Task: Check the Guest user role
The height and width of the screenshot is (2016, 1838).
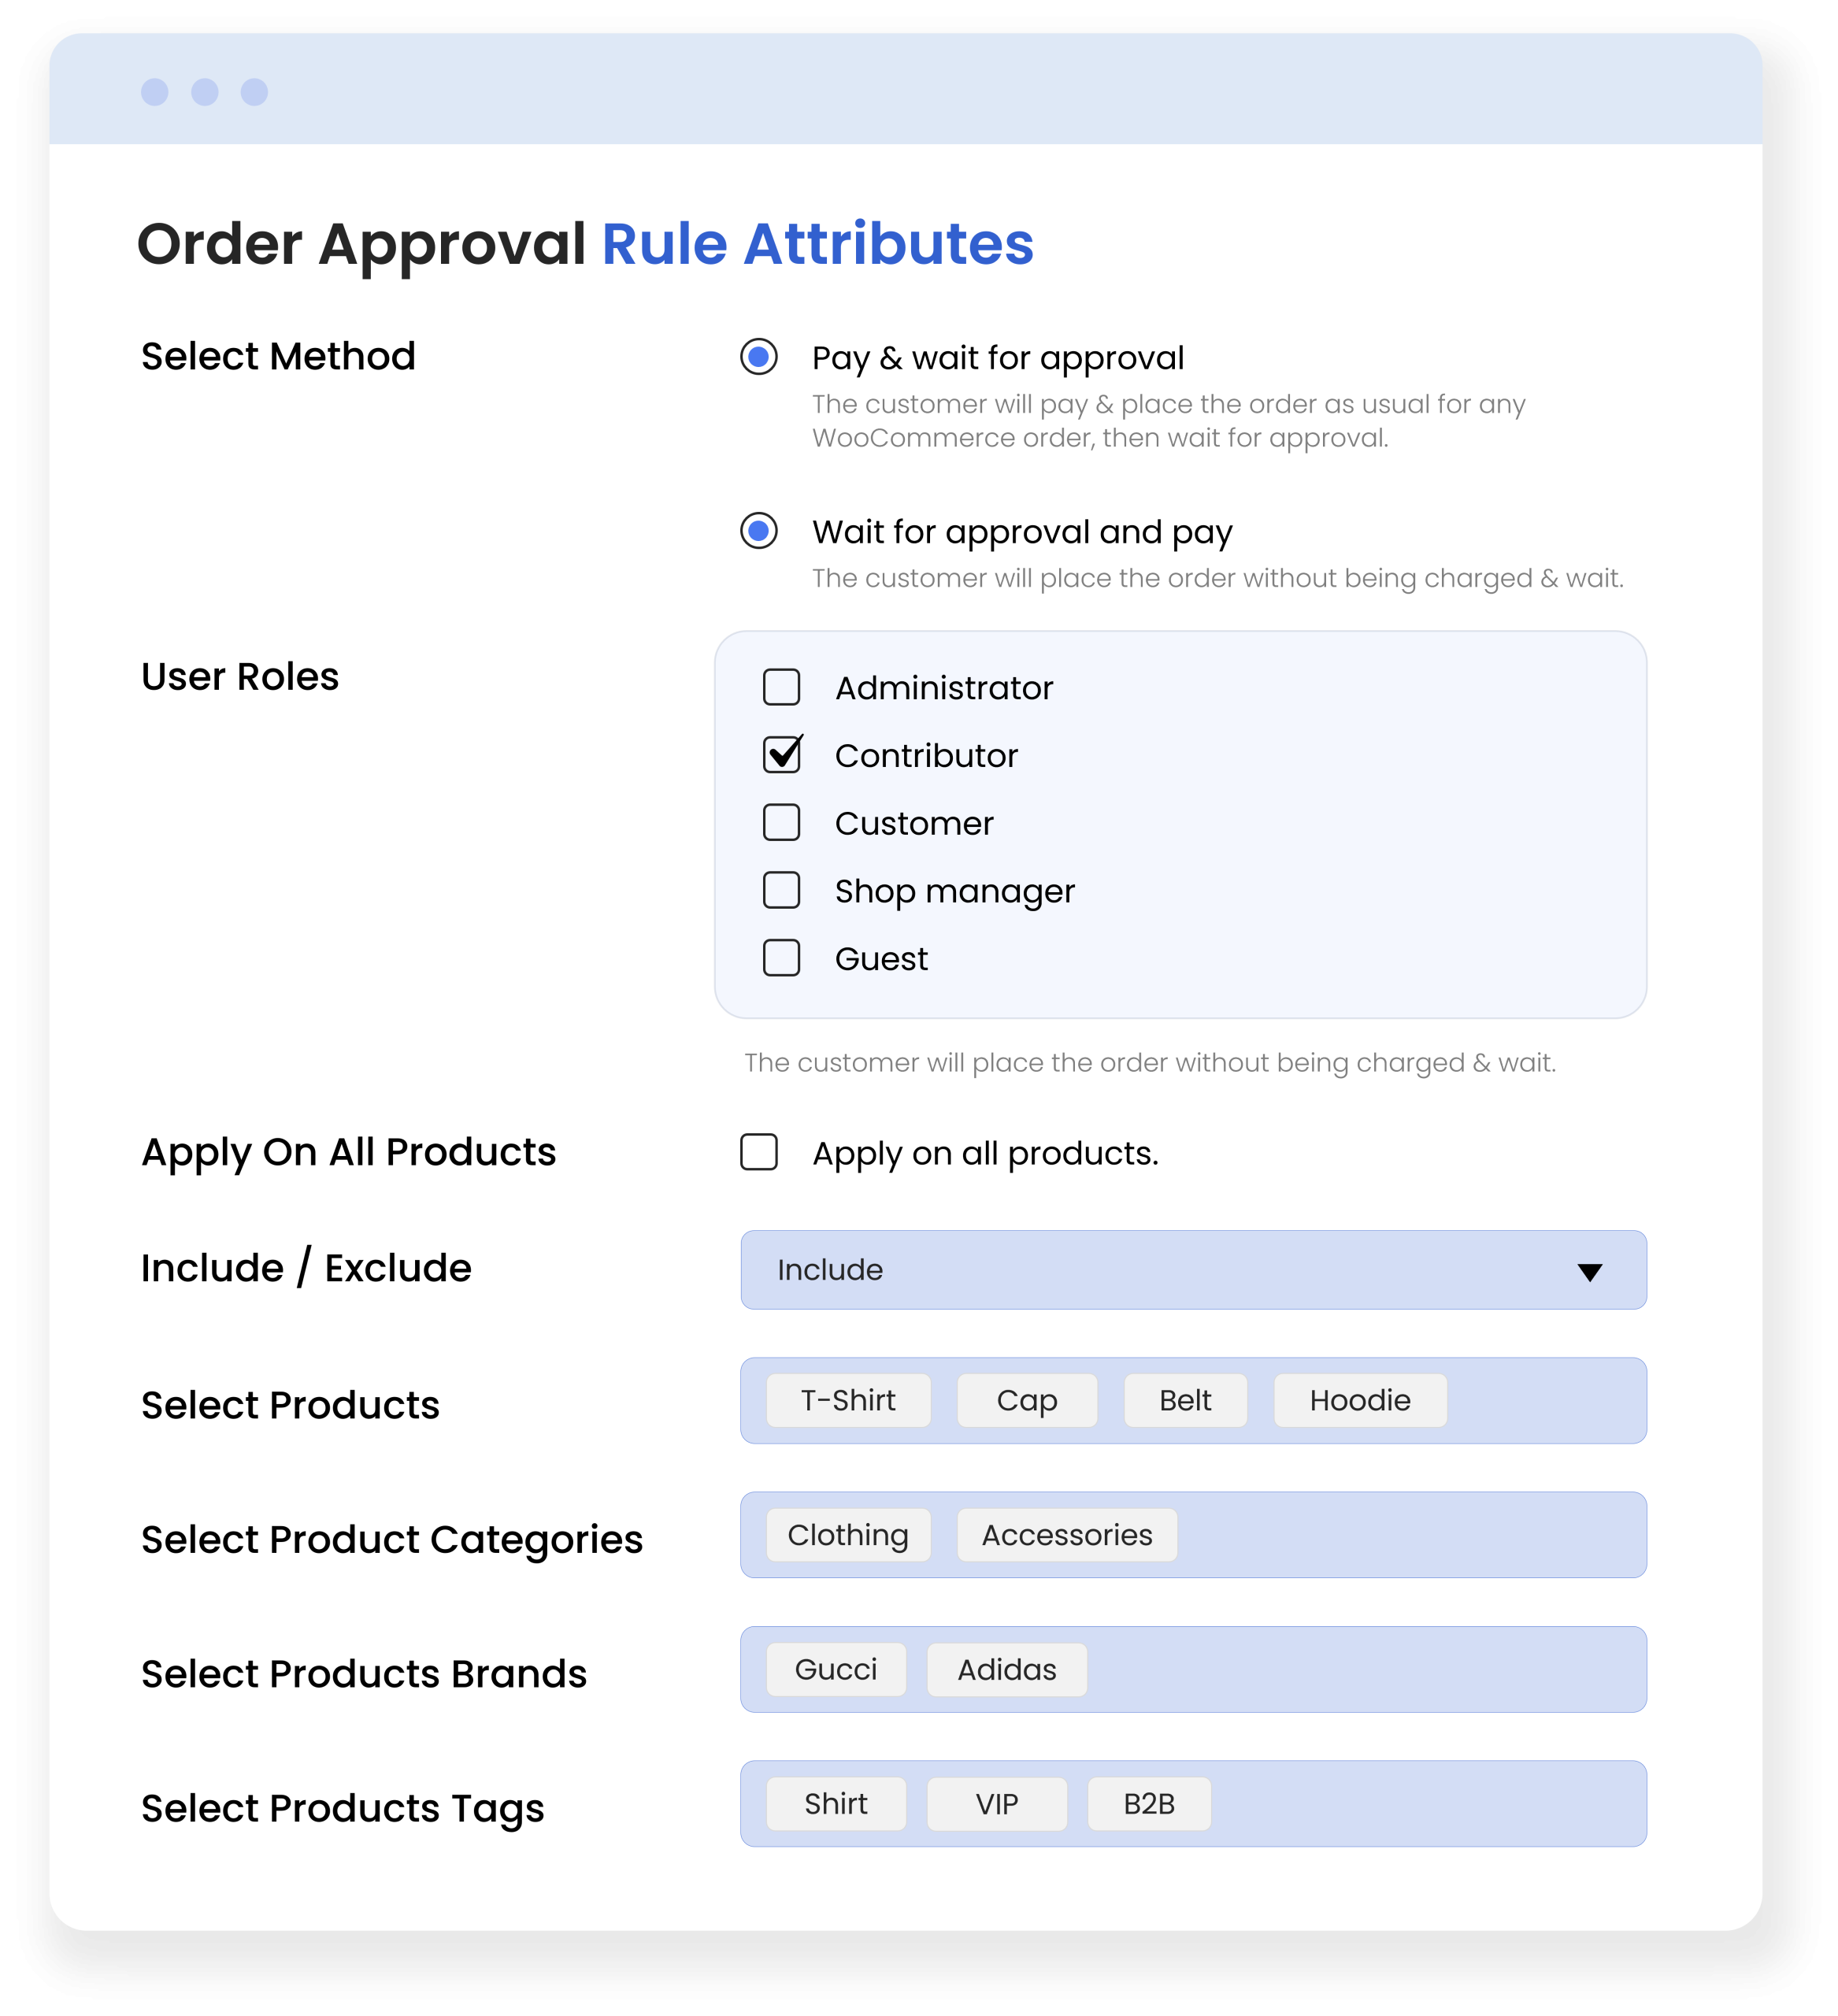Action: click(781, 958)
